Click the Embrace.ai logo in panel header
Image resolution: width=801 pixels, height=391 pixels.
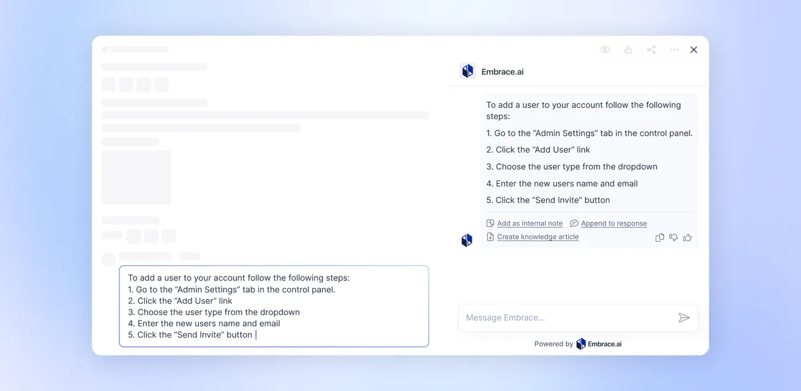pyautogui.click(x=467, y=71)
